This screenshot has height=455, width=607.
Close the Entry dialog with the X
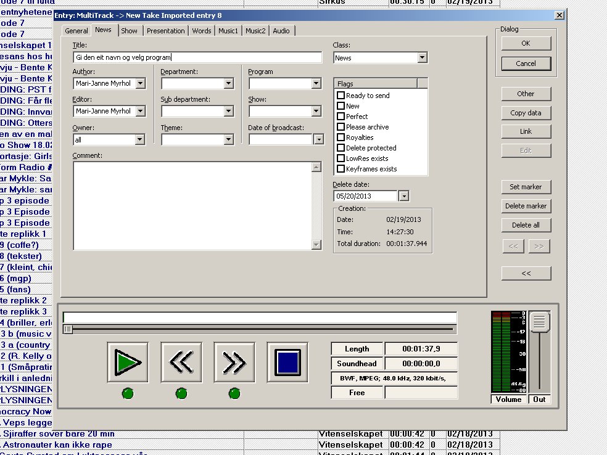tap(560, 15)
